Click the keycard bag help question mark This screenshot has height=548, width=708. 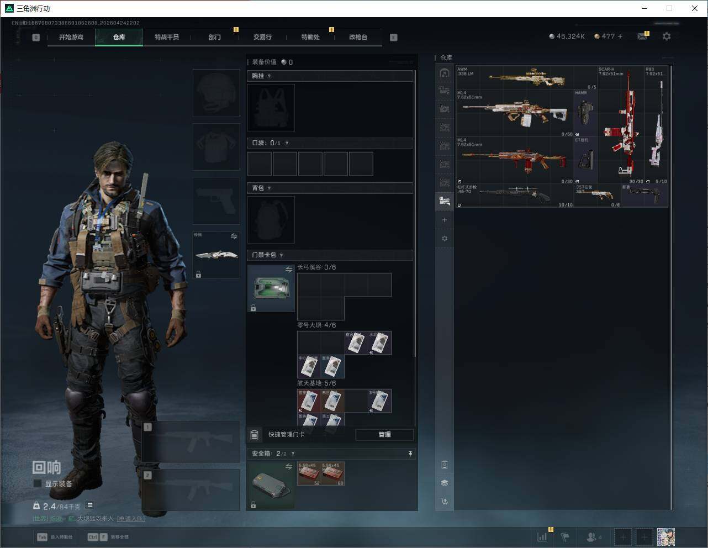[282, 255]
